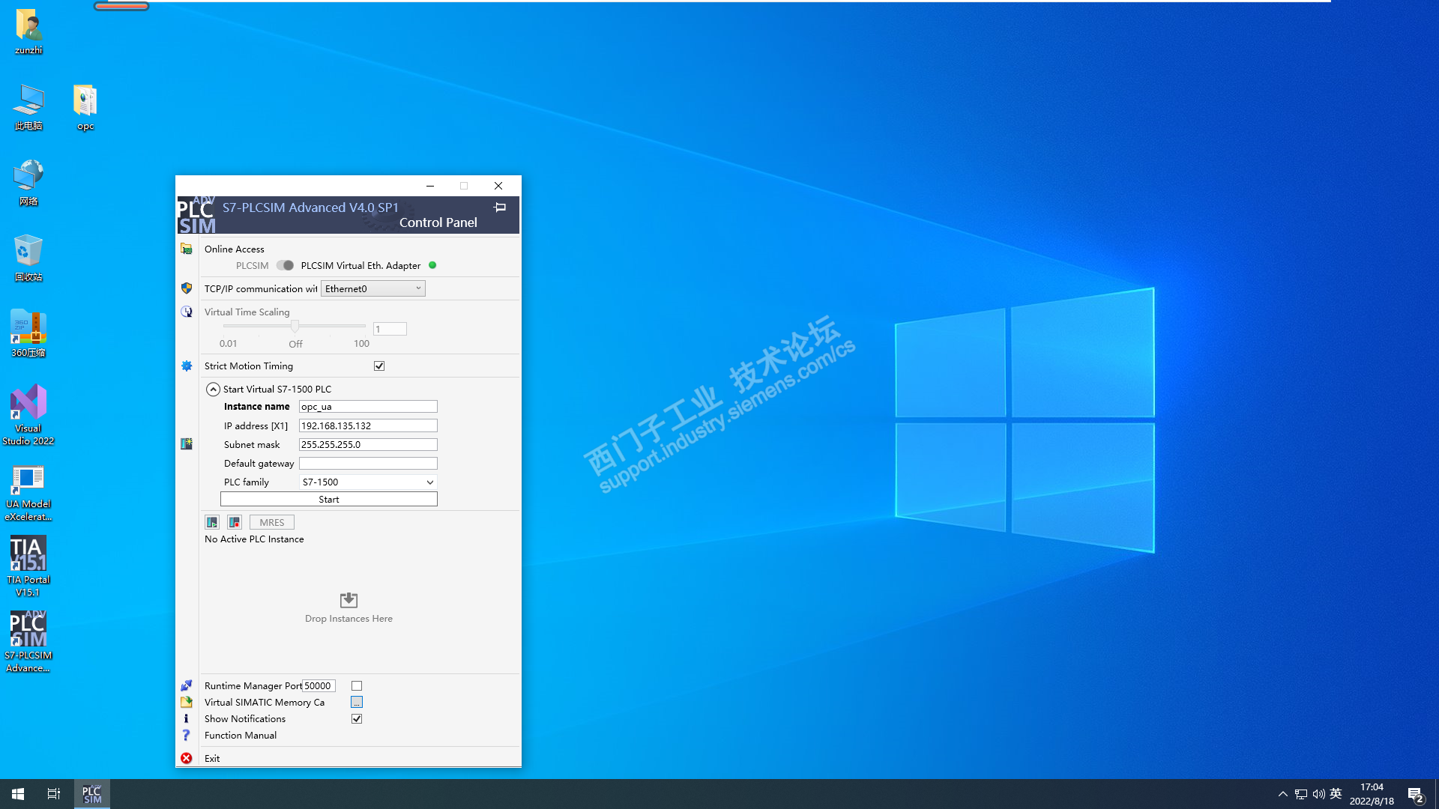
Task: Click the Function Manual question mark icon
Action: [x=187, y=735]
